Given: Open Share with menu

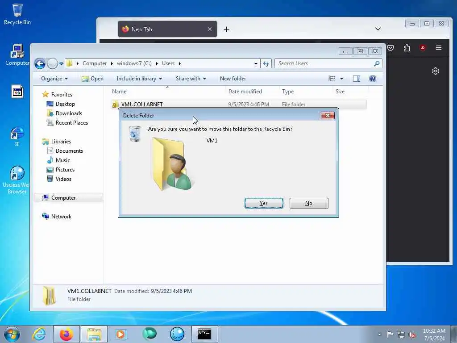Looking at the screenshot, I should [x=191, y=79].
